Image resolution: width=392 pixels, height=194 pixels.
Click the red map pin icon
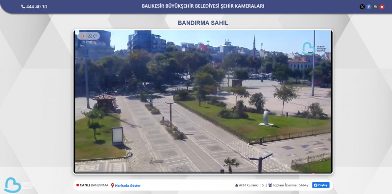tap(113, 185)
